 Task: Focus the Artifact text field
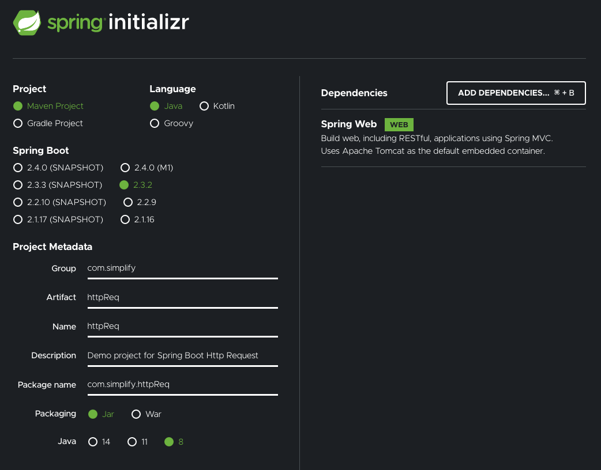(x=182, y=297)
